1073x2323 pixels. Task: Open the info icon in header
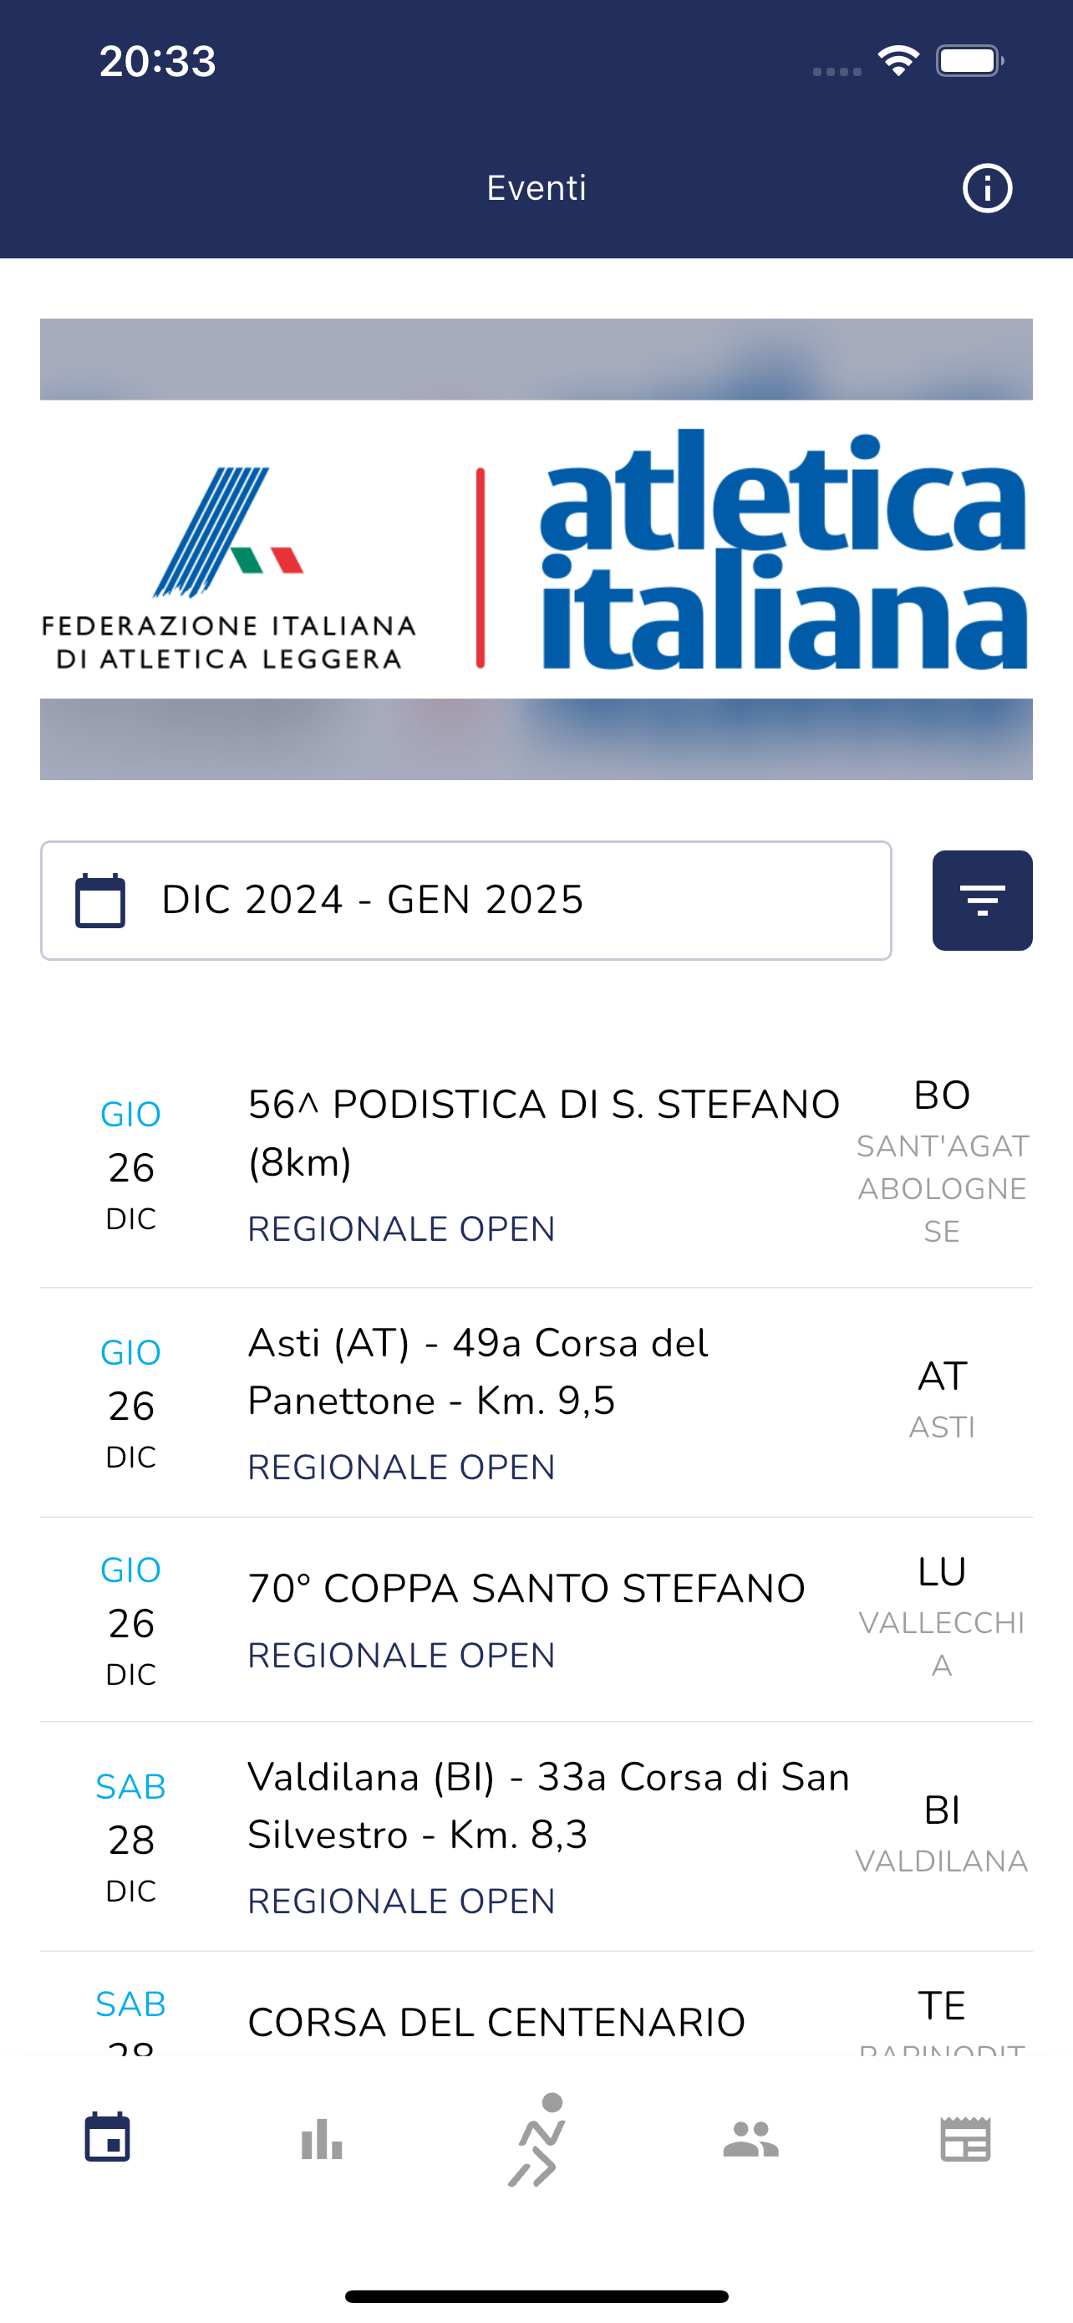988,188
